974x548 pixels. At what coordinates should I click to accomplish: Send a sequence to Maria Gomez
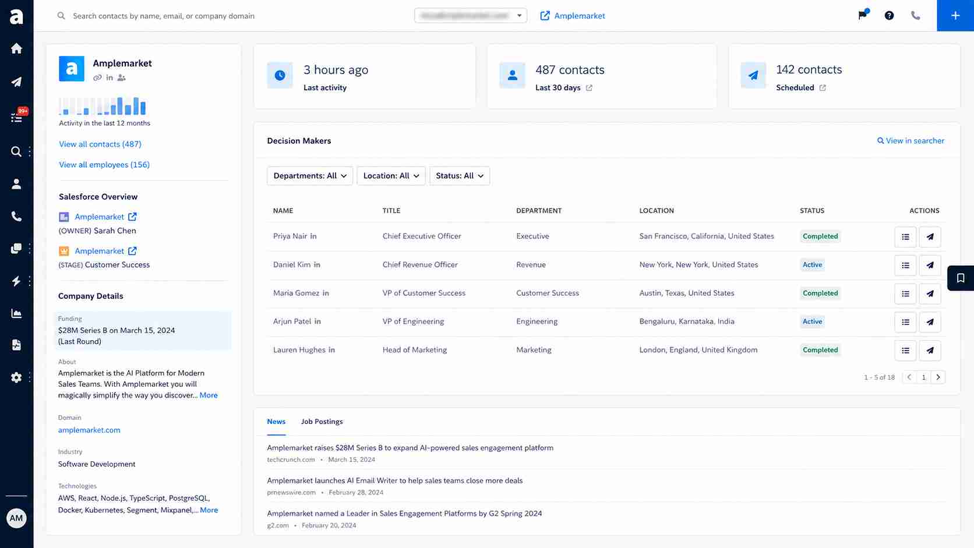click(930, 294)
